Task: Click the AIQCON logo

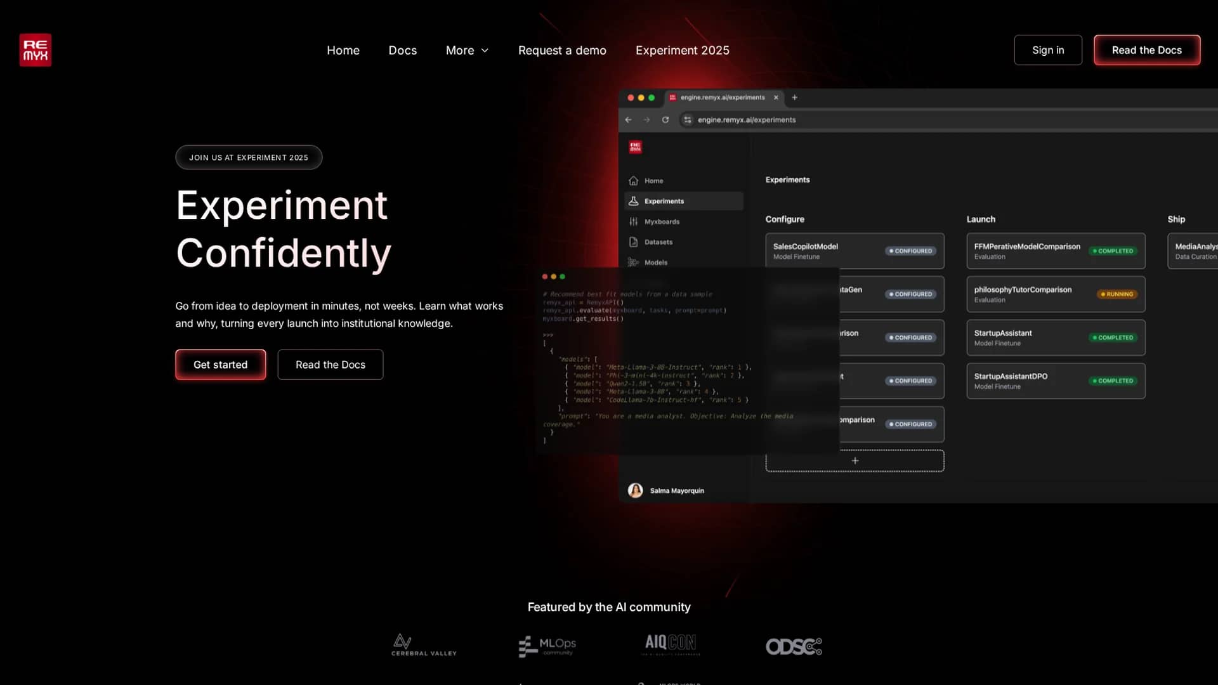Action: [671, 644]
